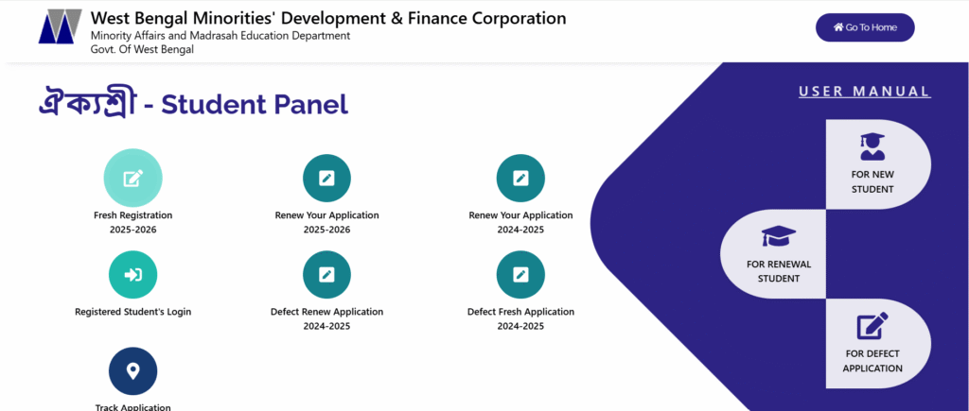Click the FOR NEW STUDENT label
The width and height of the screenshot is (969, 411).
(872, 181)
